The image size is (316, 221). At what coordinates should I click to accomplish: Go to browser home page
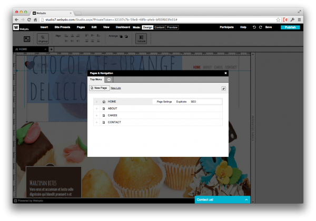[x=35, y=19]
